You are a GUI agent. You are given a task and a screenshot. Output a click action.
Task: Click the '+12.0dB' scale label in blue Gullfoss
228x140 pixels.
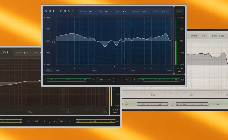pyautogui.click(x=47, y=18)
